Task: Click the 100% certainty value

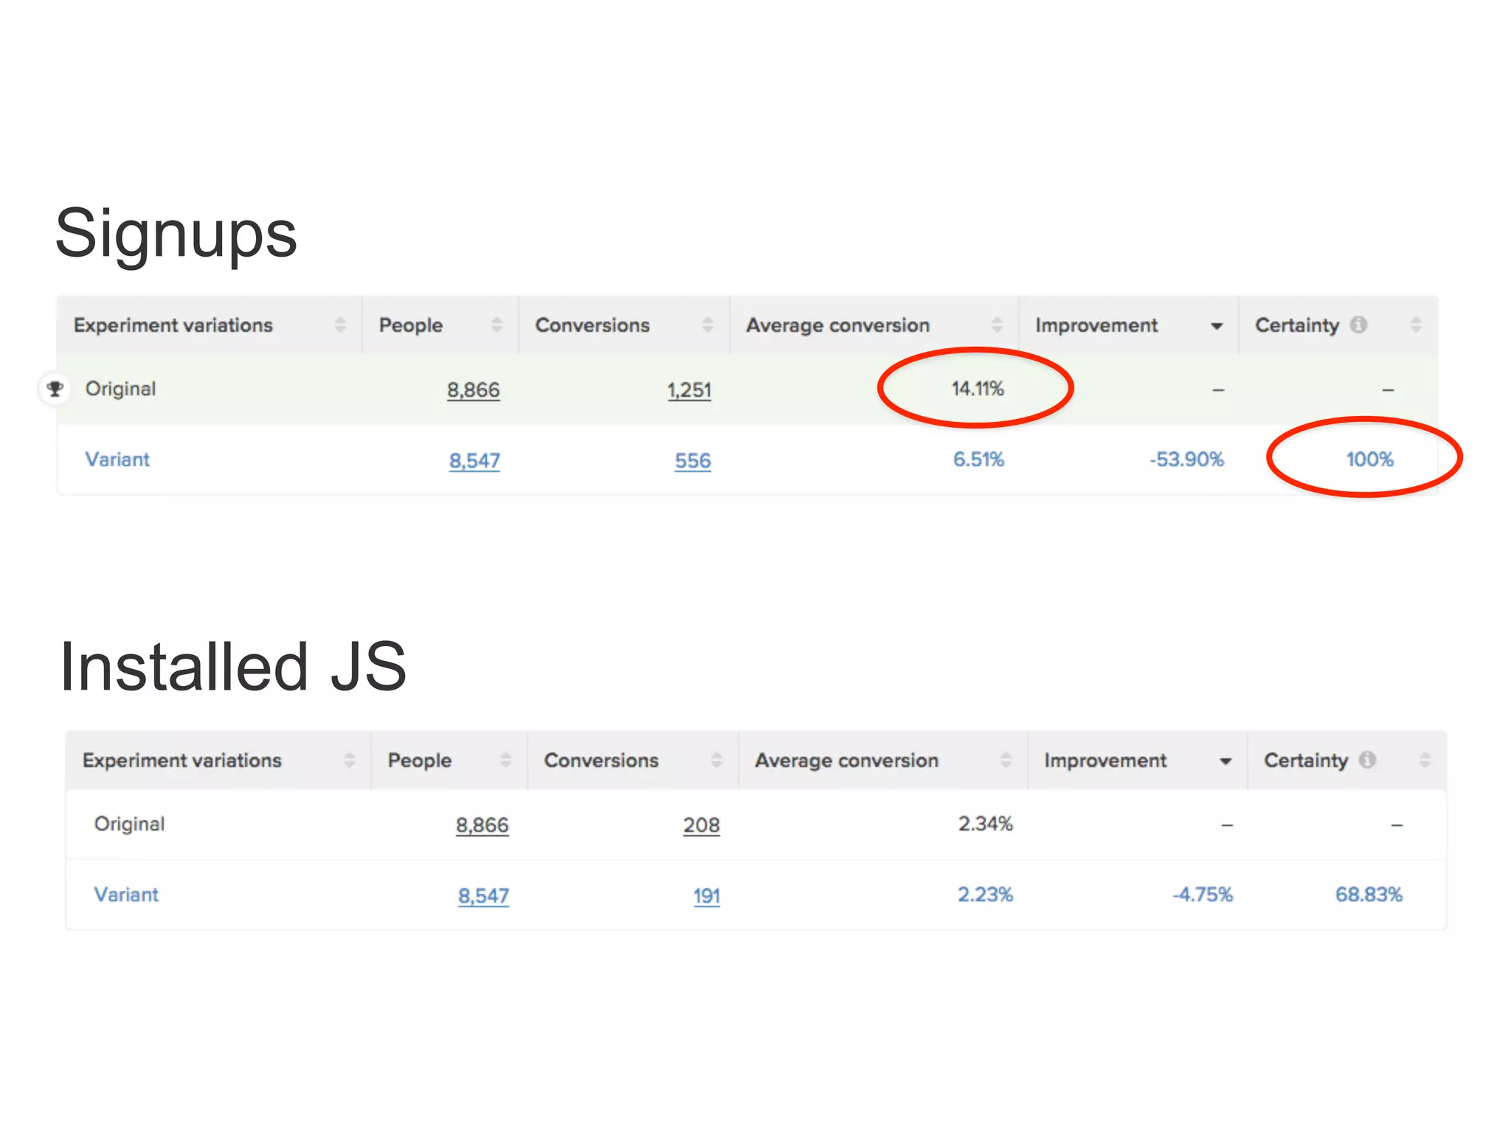Action: pyautogui.click(x=1369, y=460)
